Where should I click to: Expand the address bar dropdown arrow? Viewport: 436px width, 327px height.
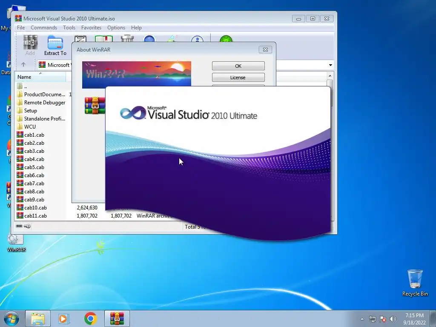point(330,65)
